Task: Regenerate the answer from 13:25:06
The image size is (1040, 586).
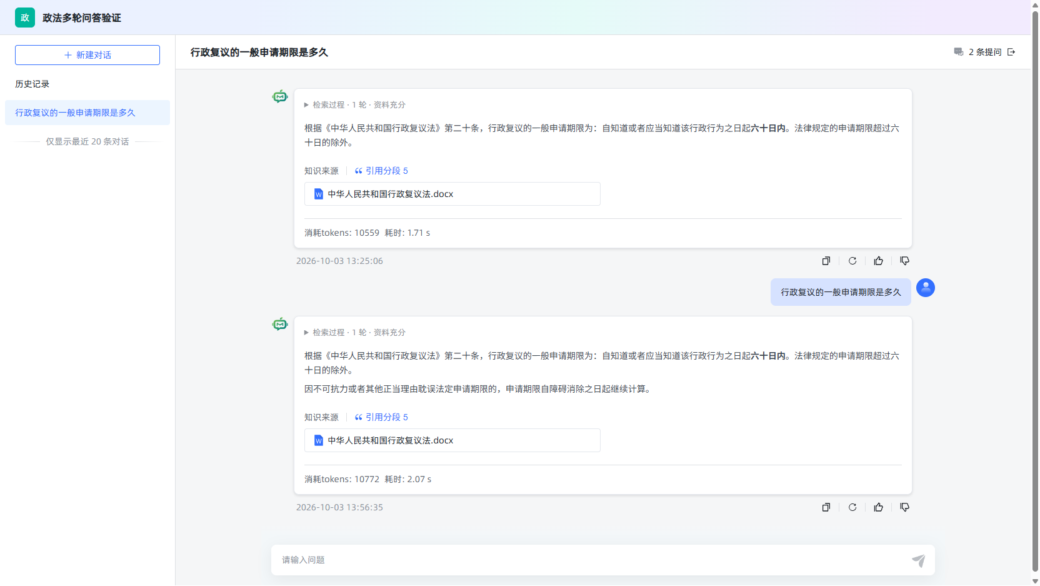Action: 852,261
